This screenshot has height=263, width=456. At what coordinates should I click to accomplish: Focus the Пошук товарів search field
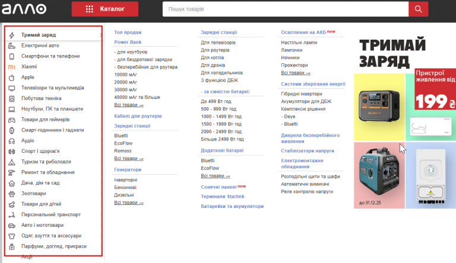285,9
